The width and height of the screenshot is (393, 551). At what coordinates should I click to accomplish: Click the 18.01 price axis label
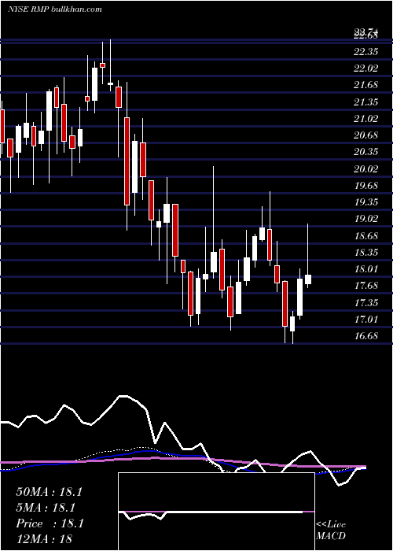click(x=366, y=269)
